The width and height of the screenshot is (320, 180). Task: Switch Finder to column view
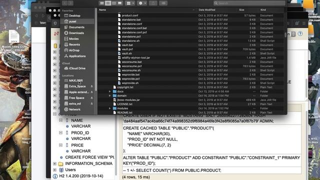pos(114,3)
